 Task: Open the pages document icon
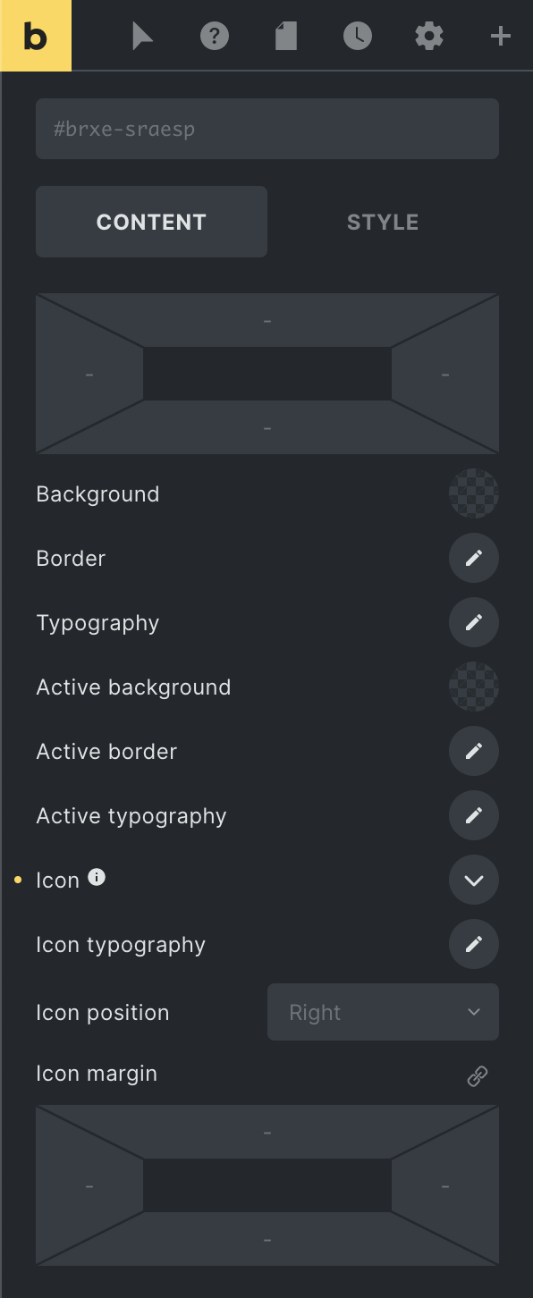[286, 37]
